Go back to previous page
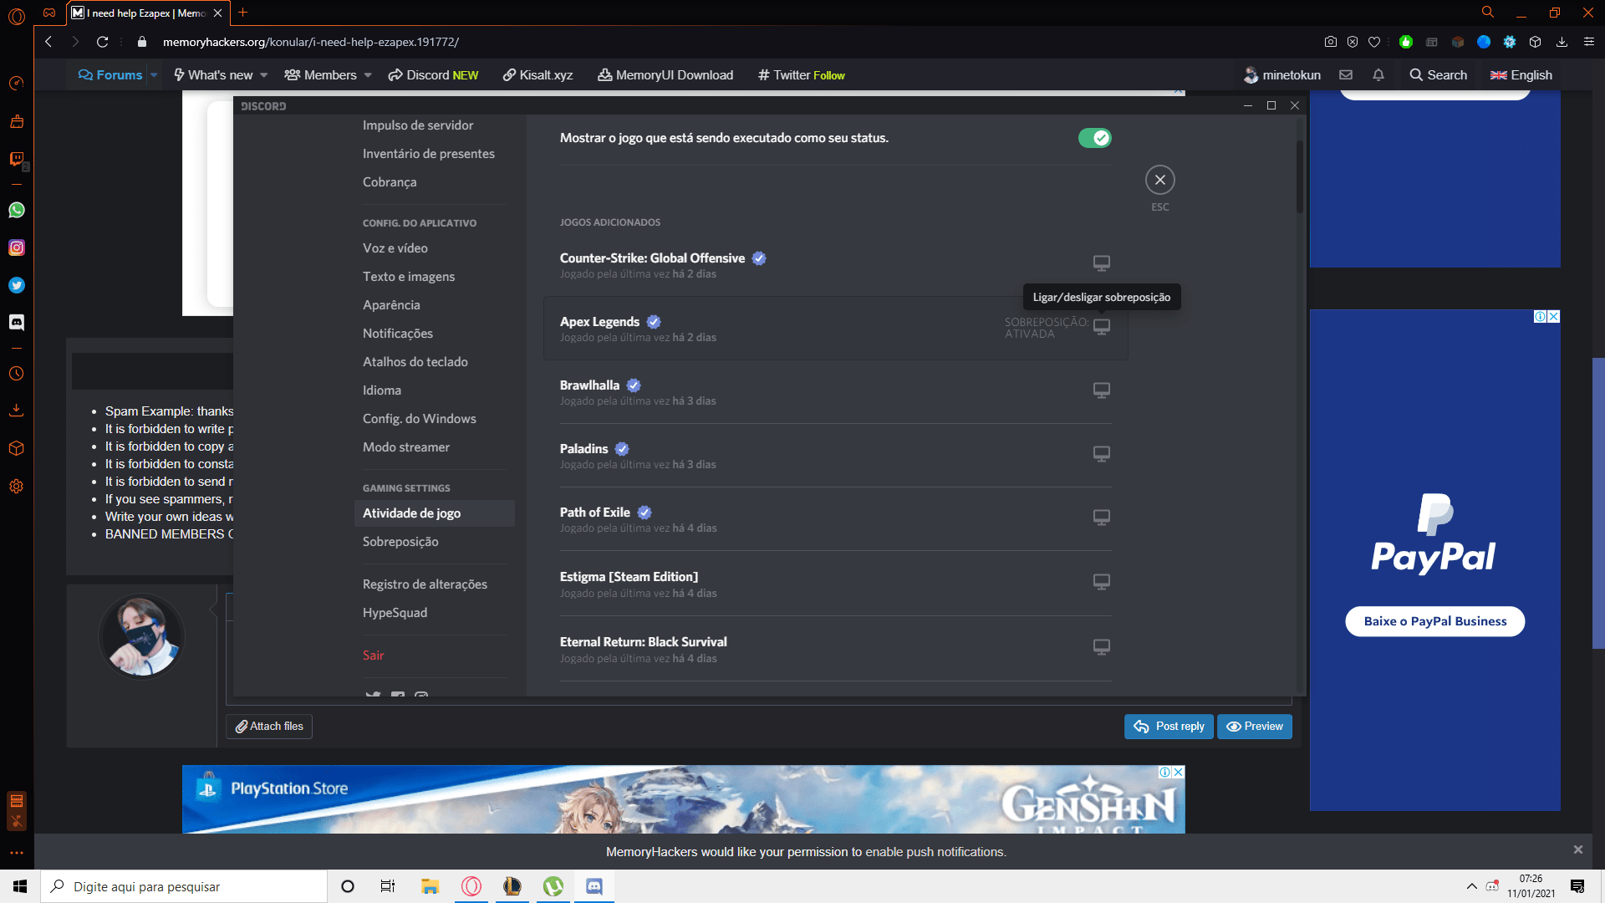Viewport: 1605px width, 903px height. [x=48, y=42]
